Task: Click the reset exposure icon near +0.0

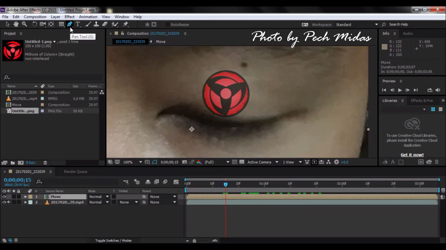Action: (337, 162)
